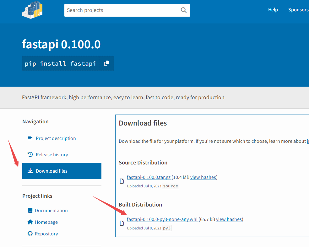This screenshot has height=247, width=309.
Task: Click the Repository GitHub icon
Action: pos(30,234)
